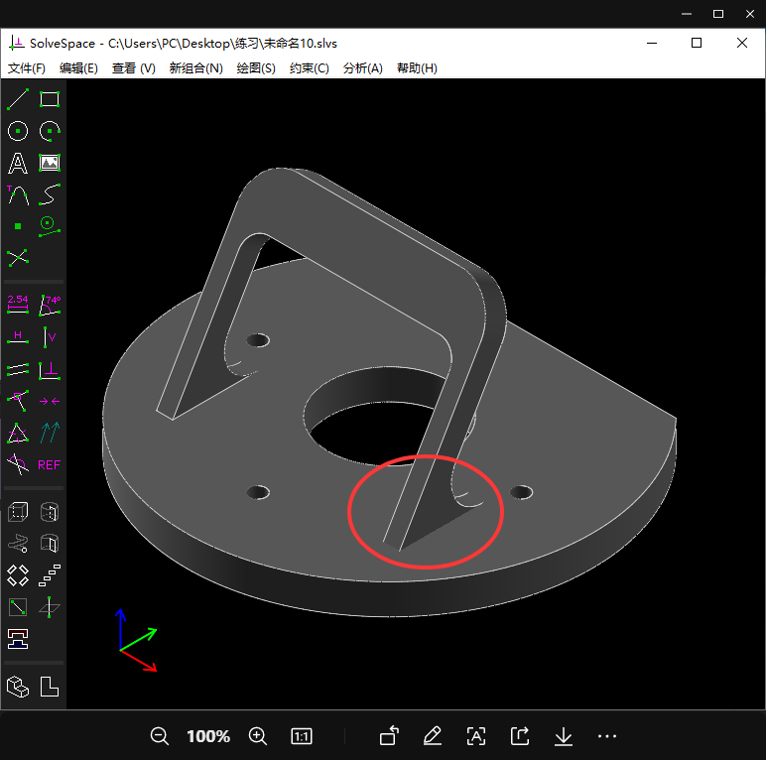This screenshot has width=766, height=760.
Task: Open the 分析(A) menu
Action: (362, 68)
